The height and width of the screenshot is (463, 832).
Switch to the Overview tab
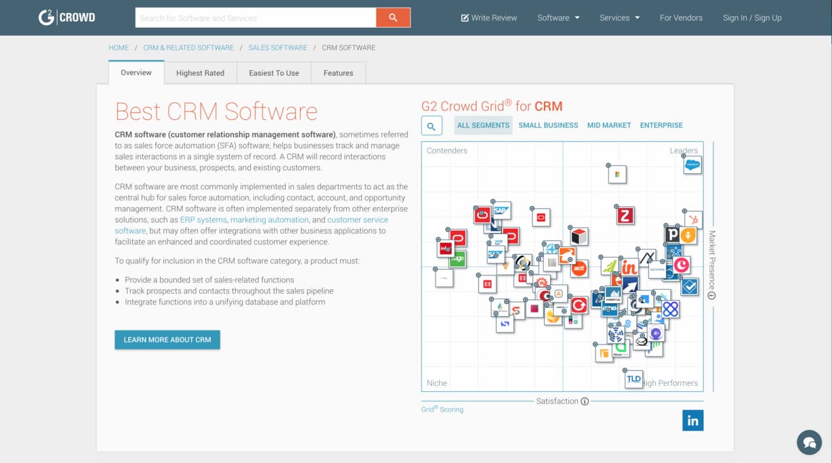coord(136,72)
